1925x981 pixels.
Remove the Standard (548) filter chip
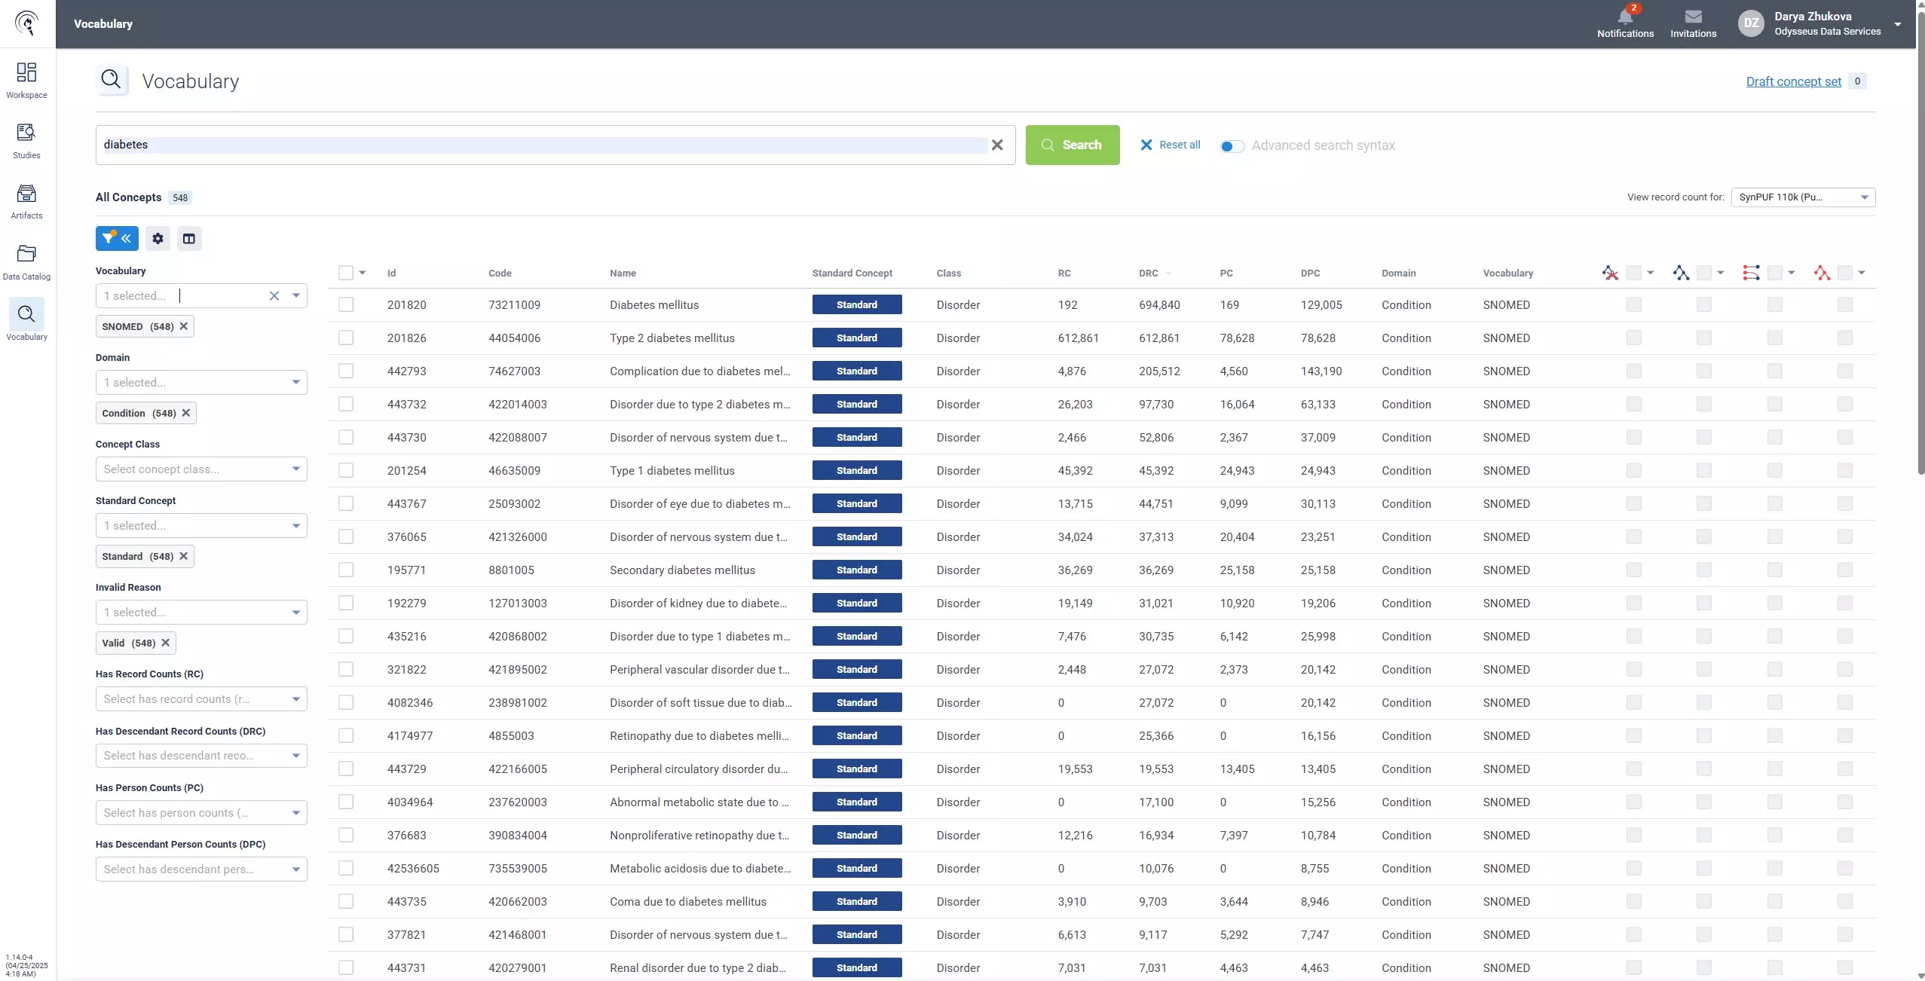(x=183, y=556)
